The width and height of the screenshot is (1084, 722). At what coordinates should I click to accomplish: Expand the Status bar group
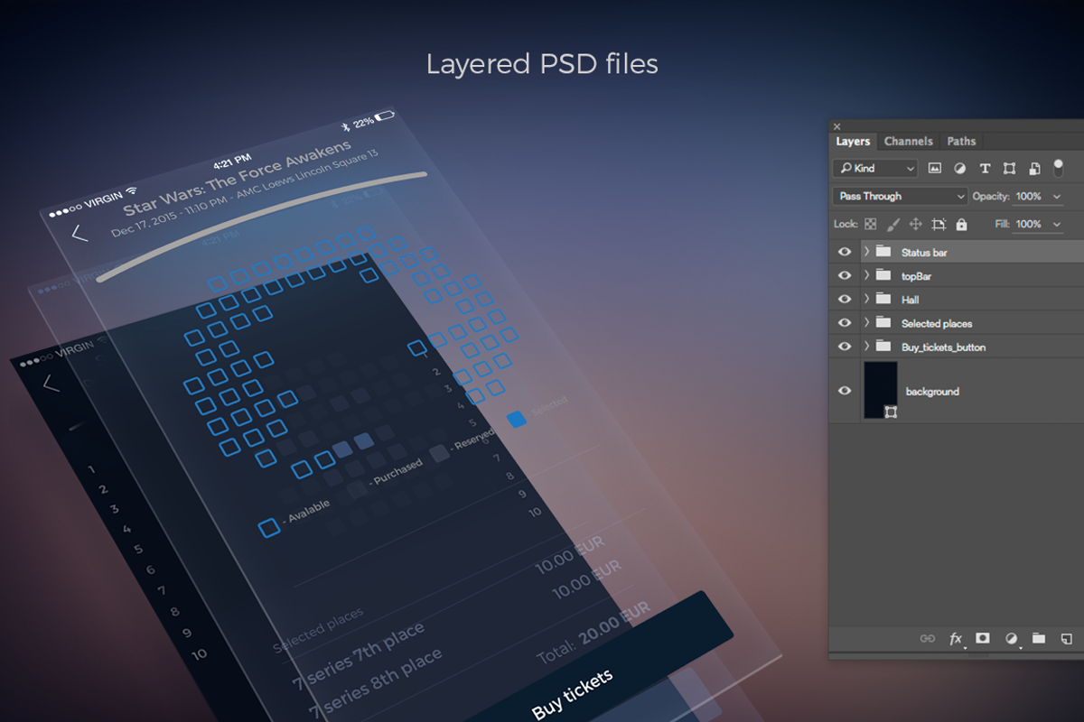[x=865, y=252]
